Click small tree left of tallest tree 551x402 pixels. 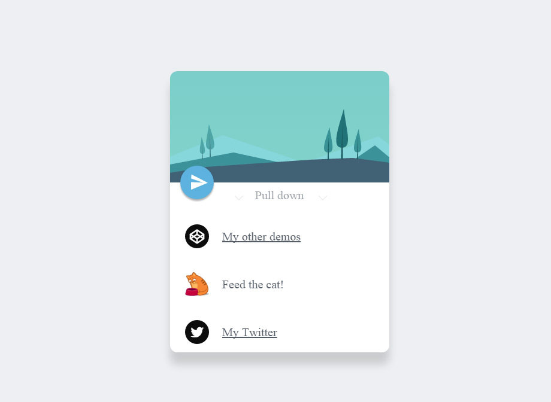328,143
